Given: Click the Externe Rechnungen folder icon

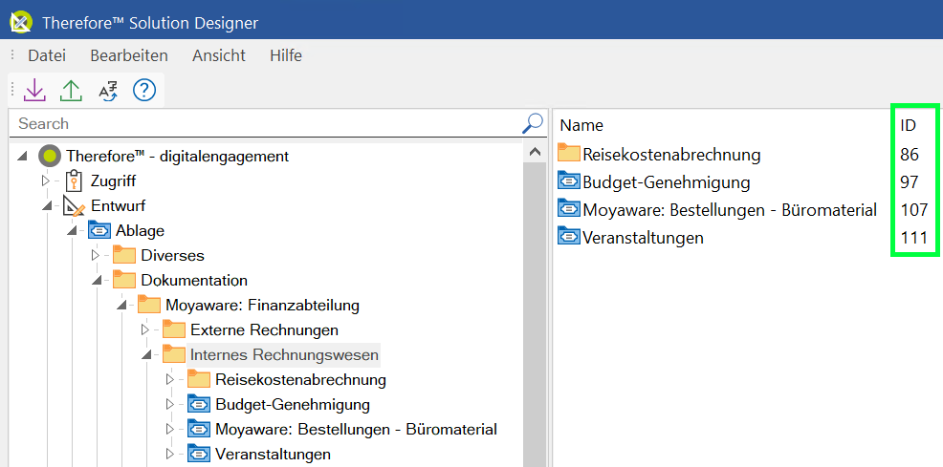Looking at the screenshot, I should pos(174,329).
